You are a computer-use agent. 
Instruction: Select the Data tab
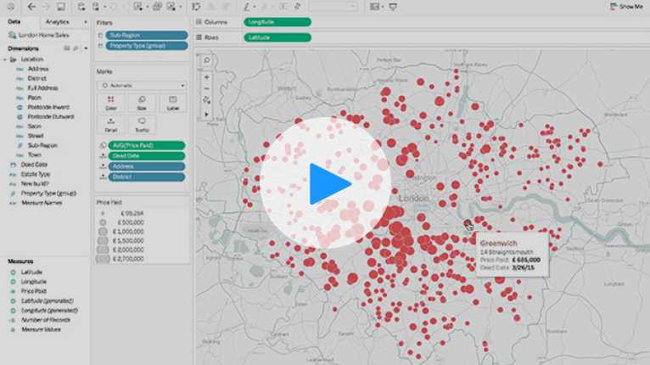(x=14, y=21)
